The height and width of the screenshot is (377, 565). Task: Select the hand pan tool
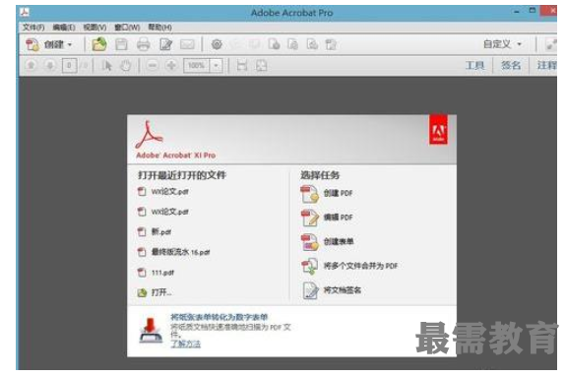(125, 66)
